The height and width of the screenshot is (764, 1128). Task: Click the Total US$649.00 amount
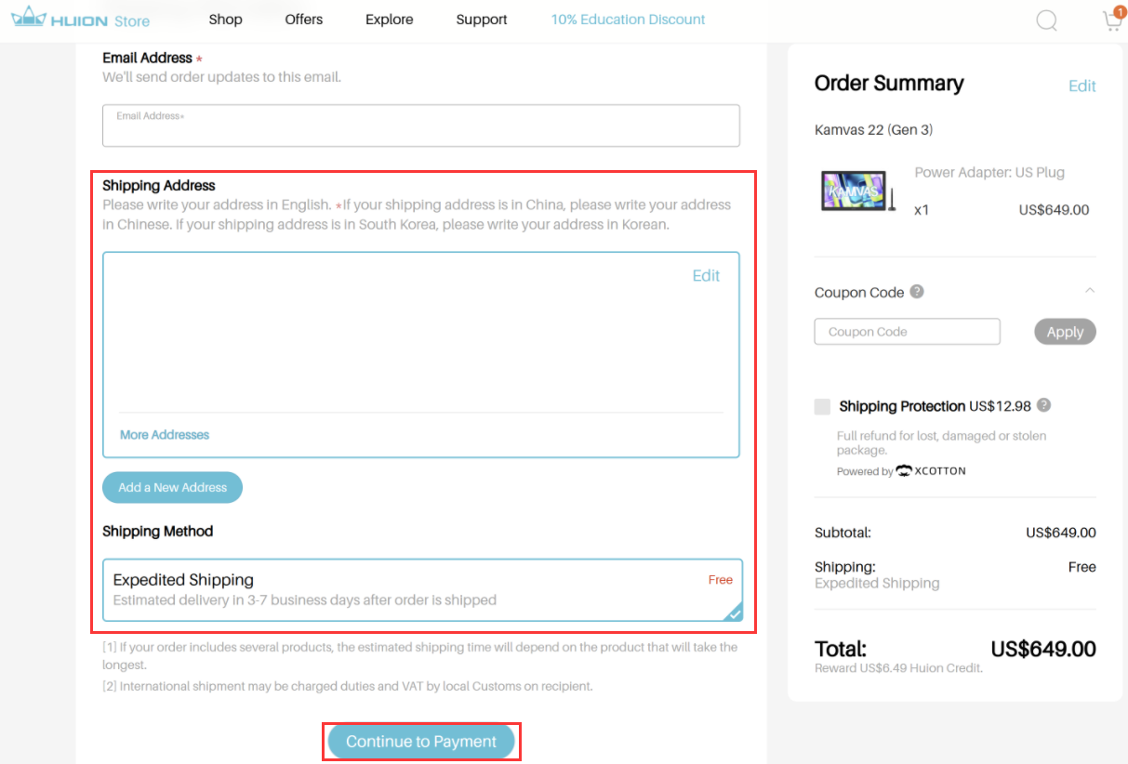click(x=1043, y=649)
